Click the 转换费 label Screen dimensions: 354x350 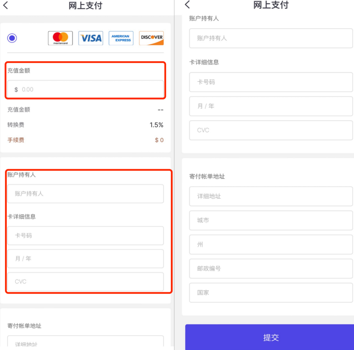16,125
